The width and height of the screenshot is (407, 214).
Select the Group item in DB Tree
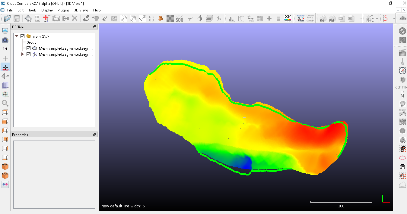(x=31, y=42)
